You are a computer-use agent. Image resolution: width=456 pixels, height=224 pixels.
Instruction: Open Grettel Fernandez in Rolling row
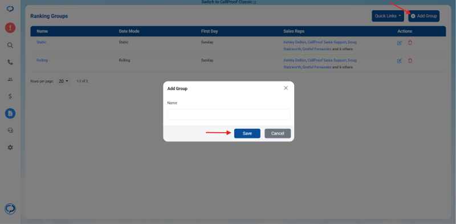coord(317,67)
